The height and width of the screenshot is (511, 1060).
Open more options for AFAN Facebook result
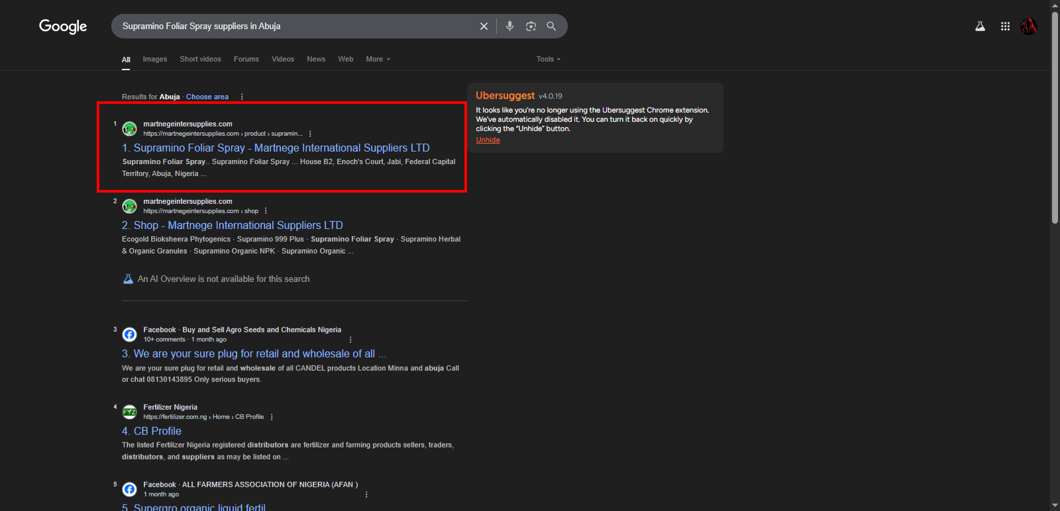[x=366, y=494]
